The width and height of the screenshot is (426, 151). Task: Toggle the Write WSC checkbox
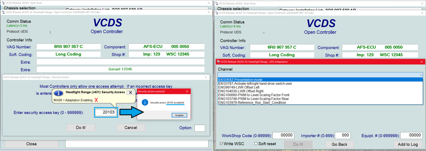click(221, 144)
